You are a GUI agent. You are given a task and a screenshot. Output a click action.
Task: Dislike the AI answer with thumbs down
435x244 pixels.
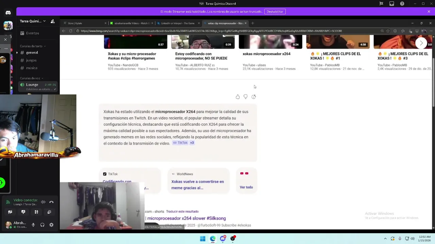245,97
